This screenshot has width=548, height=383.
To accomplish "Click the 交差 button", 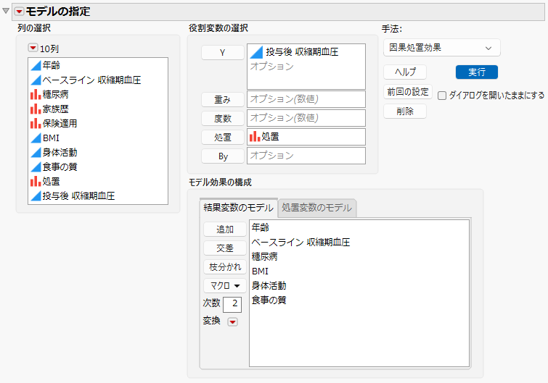I will pos(225,248).
